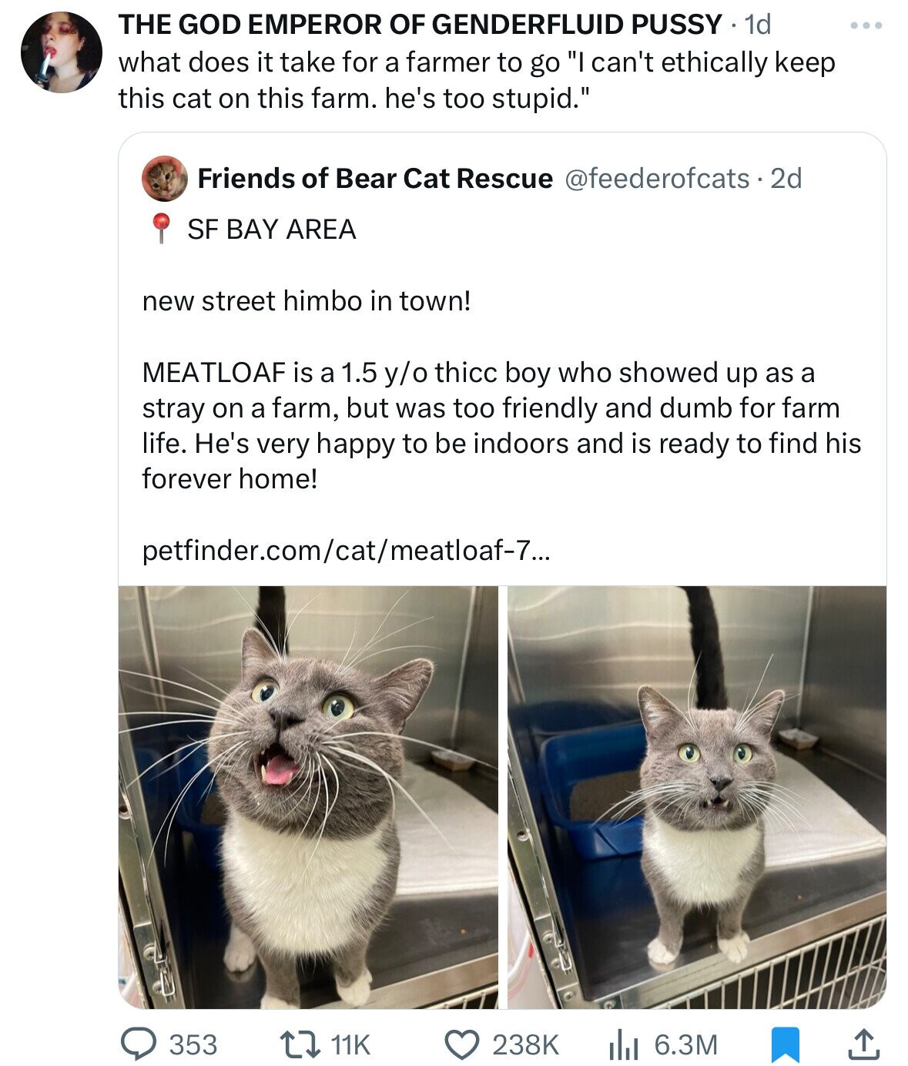Viewport: 908px width, 1066px height.
Task: Open the poster's profile avatar
Action: 61,52
